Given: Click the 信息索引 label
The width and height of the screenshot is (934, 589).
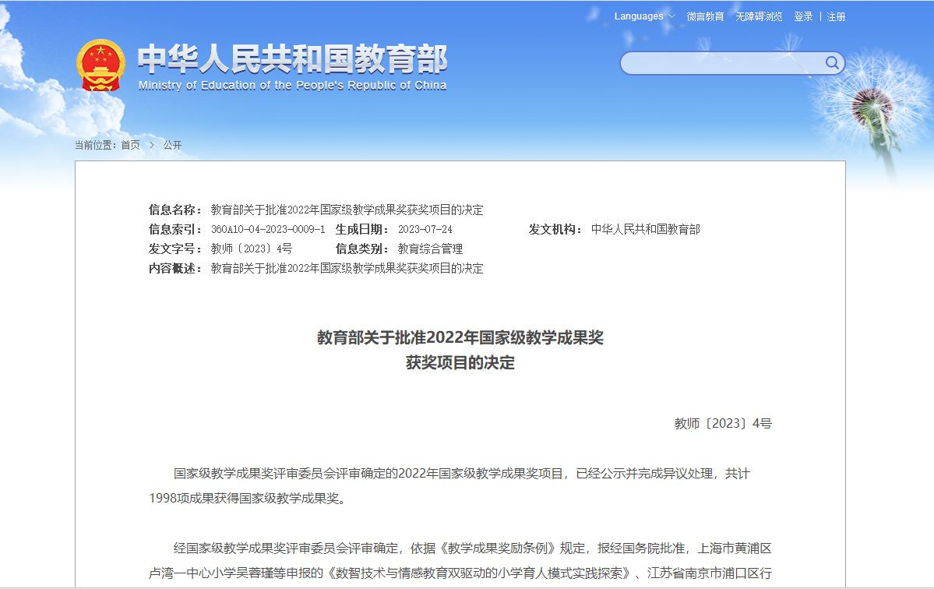Looking at the screenshot, I should tap(175, 229).
